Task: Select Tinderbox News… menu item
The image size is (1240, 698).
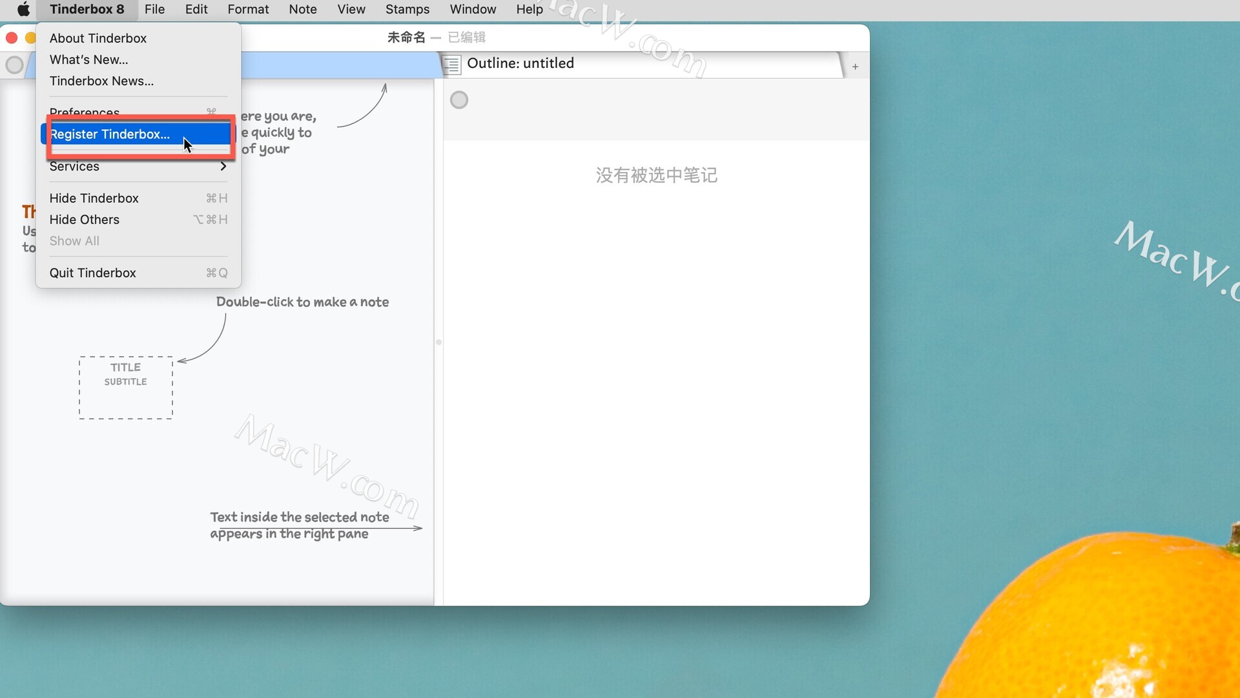Action: 138,81
